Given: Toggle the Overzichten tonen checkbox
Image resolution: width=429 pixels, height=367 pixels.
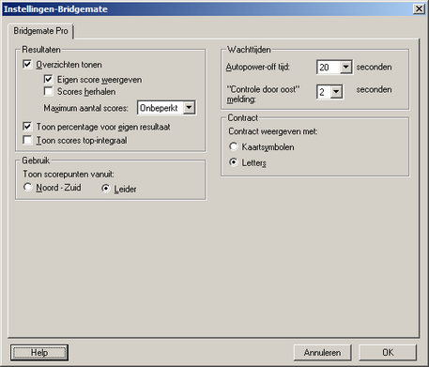Looking at the screenshot, I should pyautogui.click(x=27, y=65).
